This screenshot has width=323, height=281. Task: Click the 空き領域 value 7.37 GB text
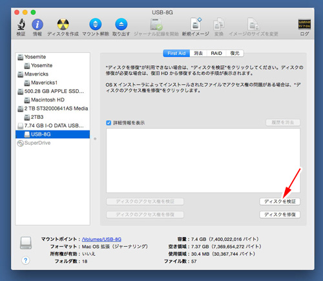tap(226, 247)
